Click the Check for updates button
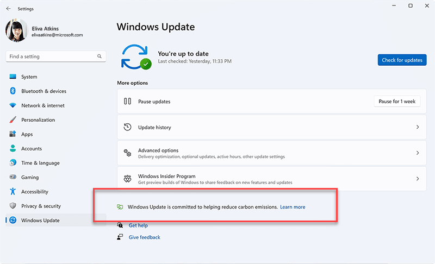The image size is (435, 264). pyautogui.click(x=402, y=60)
